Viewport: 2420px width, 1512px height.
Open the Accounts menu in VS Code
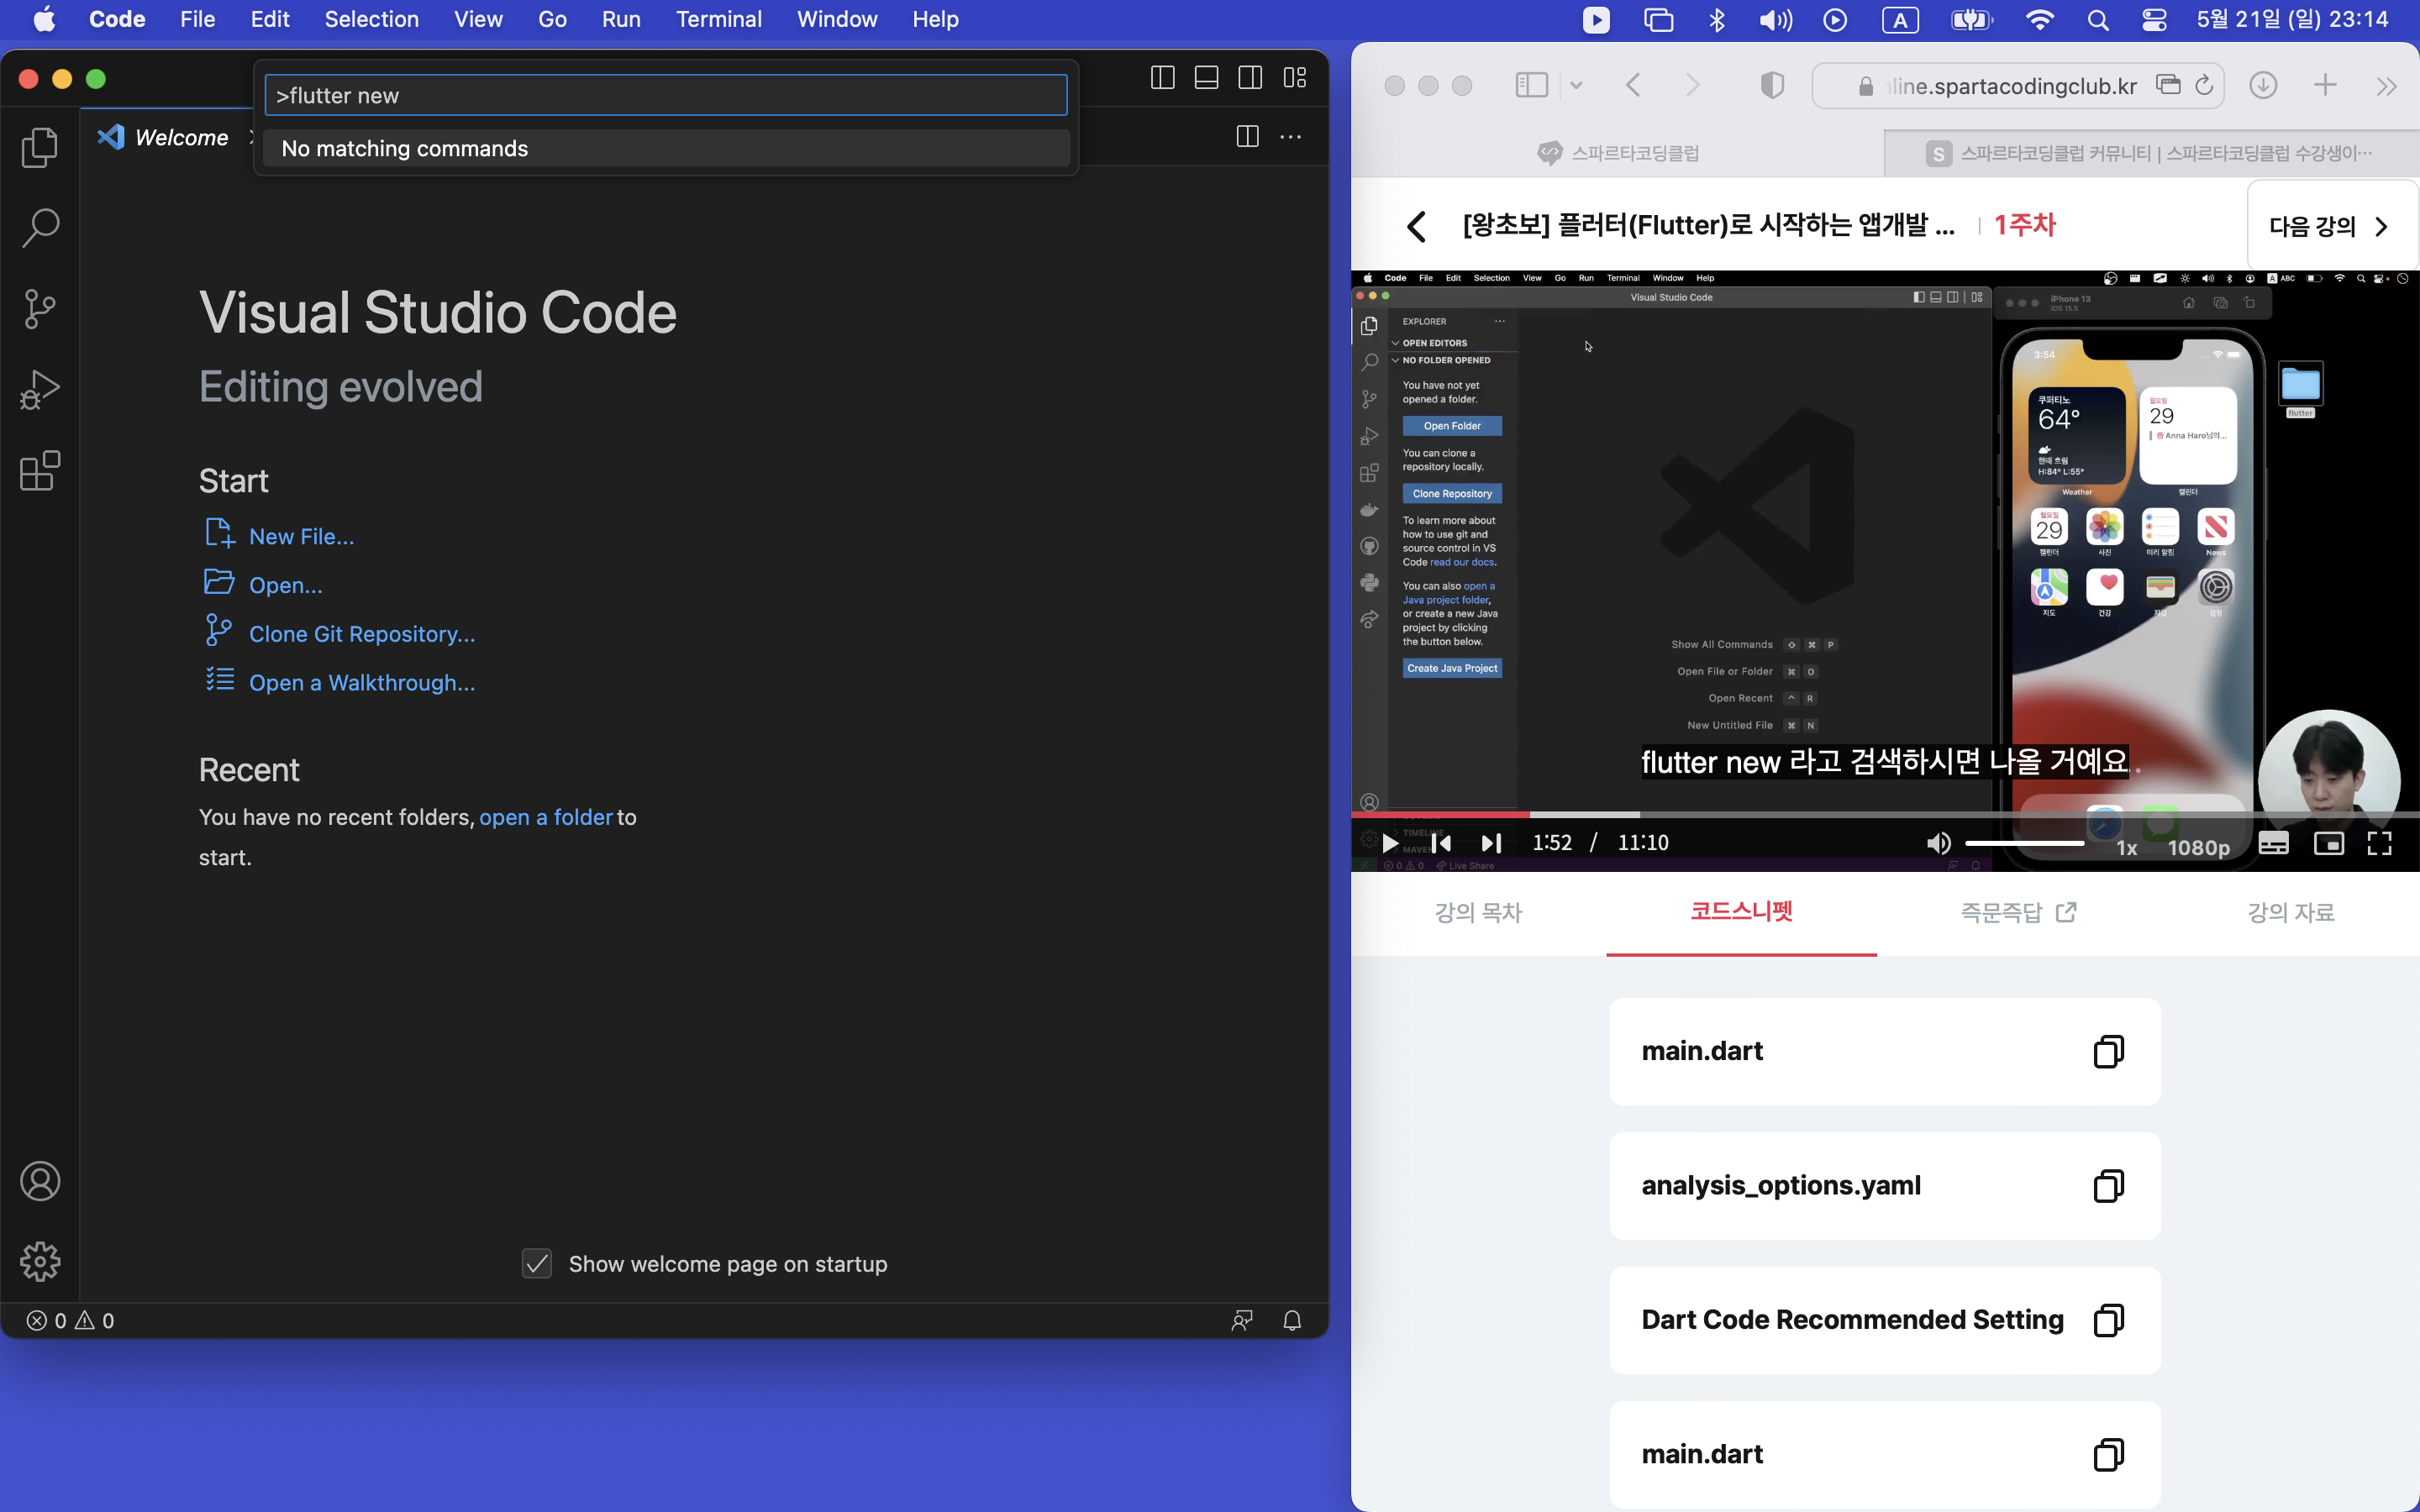40,1181
